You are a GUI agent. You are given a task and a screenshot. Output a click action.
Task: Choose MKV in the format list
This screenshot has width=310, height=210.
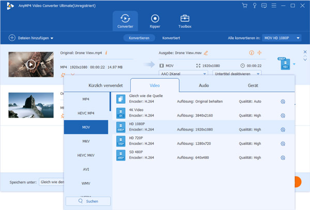(x=86, y=141)
